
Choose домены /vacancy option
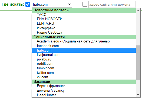[84, 91]
